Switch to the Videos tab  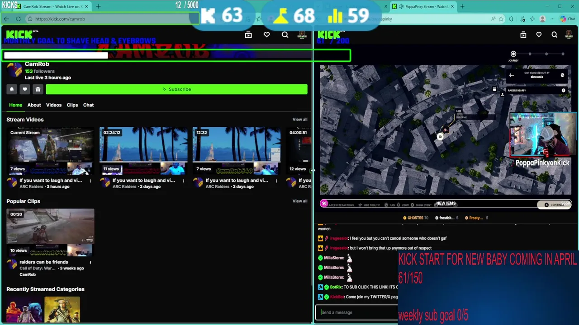pyautogui.click(x=53, y=105)
